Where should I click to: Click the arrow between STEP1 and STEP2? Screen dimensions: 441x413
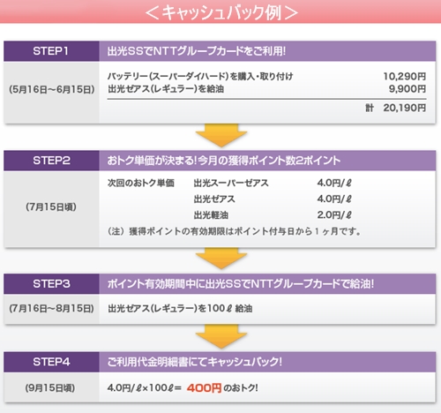tap(221, 136)
